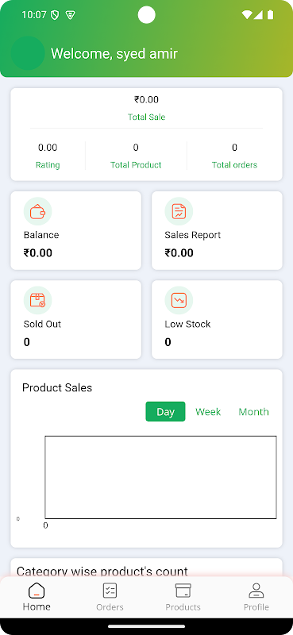Tap the Wi-Fi status bar icon
293x635 pixels.
point(246,15)
